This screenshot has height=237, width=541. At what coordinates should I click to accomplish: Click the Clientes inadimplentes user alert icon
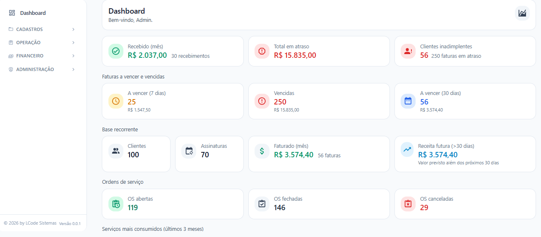pyautogui.click(x=408, y=51)
